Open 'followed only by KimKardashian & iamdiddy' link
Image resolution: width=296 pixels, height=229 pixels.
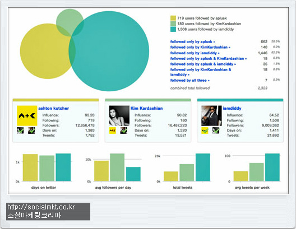point(201,72)
